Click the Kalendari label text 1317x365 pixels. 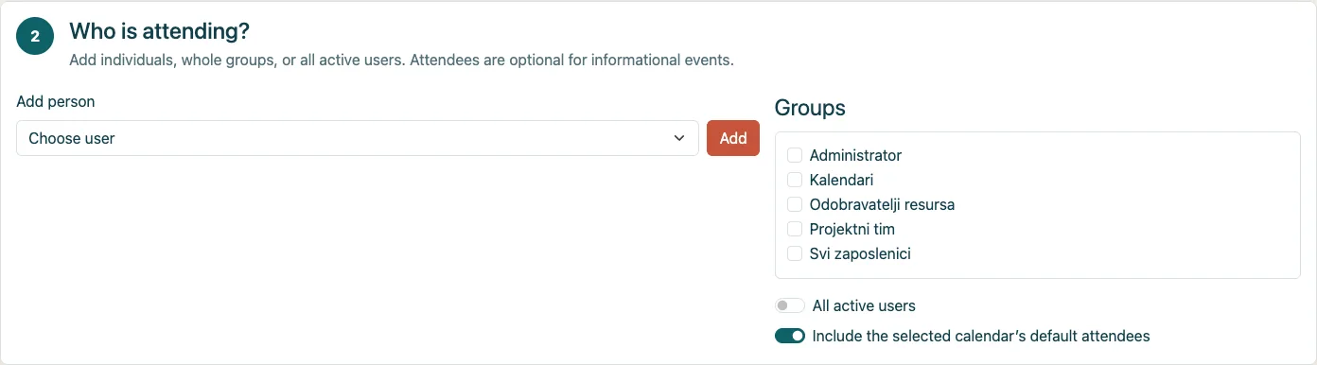pos(841,180)
